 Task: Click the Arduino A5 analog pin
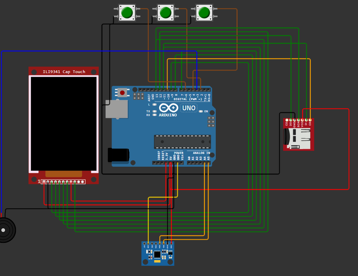point(208,163)
